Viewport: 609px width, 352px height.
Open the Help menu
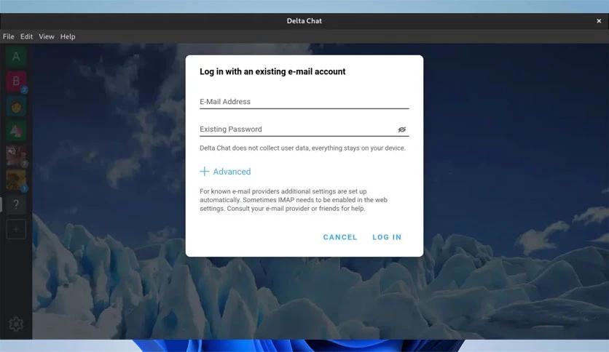coord(68,36)
